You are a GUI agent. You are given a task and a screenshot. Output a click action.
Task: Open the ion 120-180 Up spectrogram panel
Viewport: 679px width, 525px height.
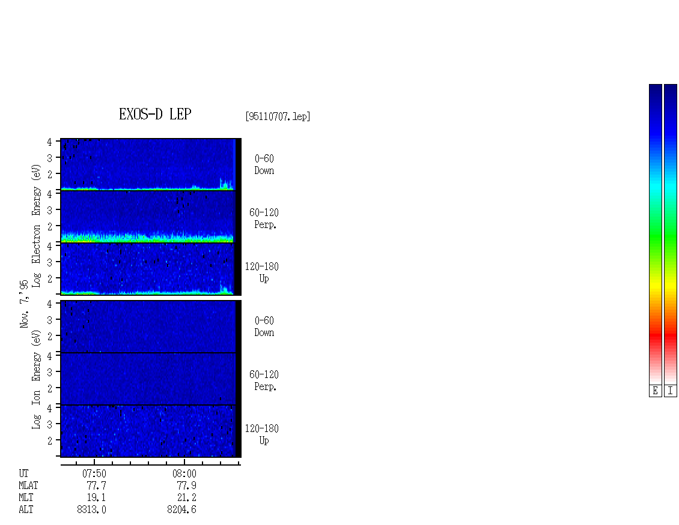pos(151,431)
